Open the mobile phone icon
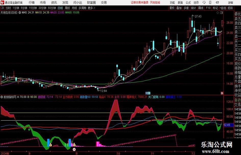 pos(210,3)
